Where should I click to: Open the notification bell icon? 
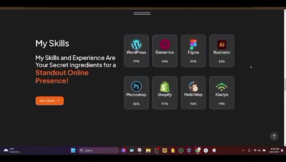[282, 151]
